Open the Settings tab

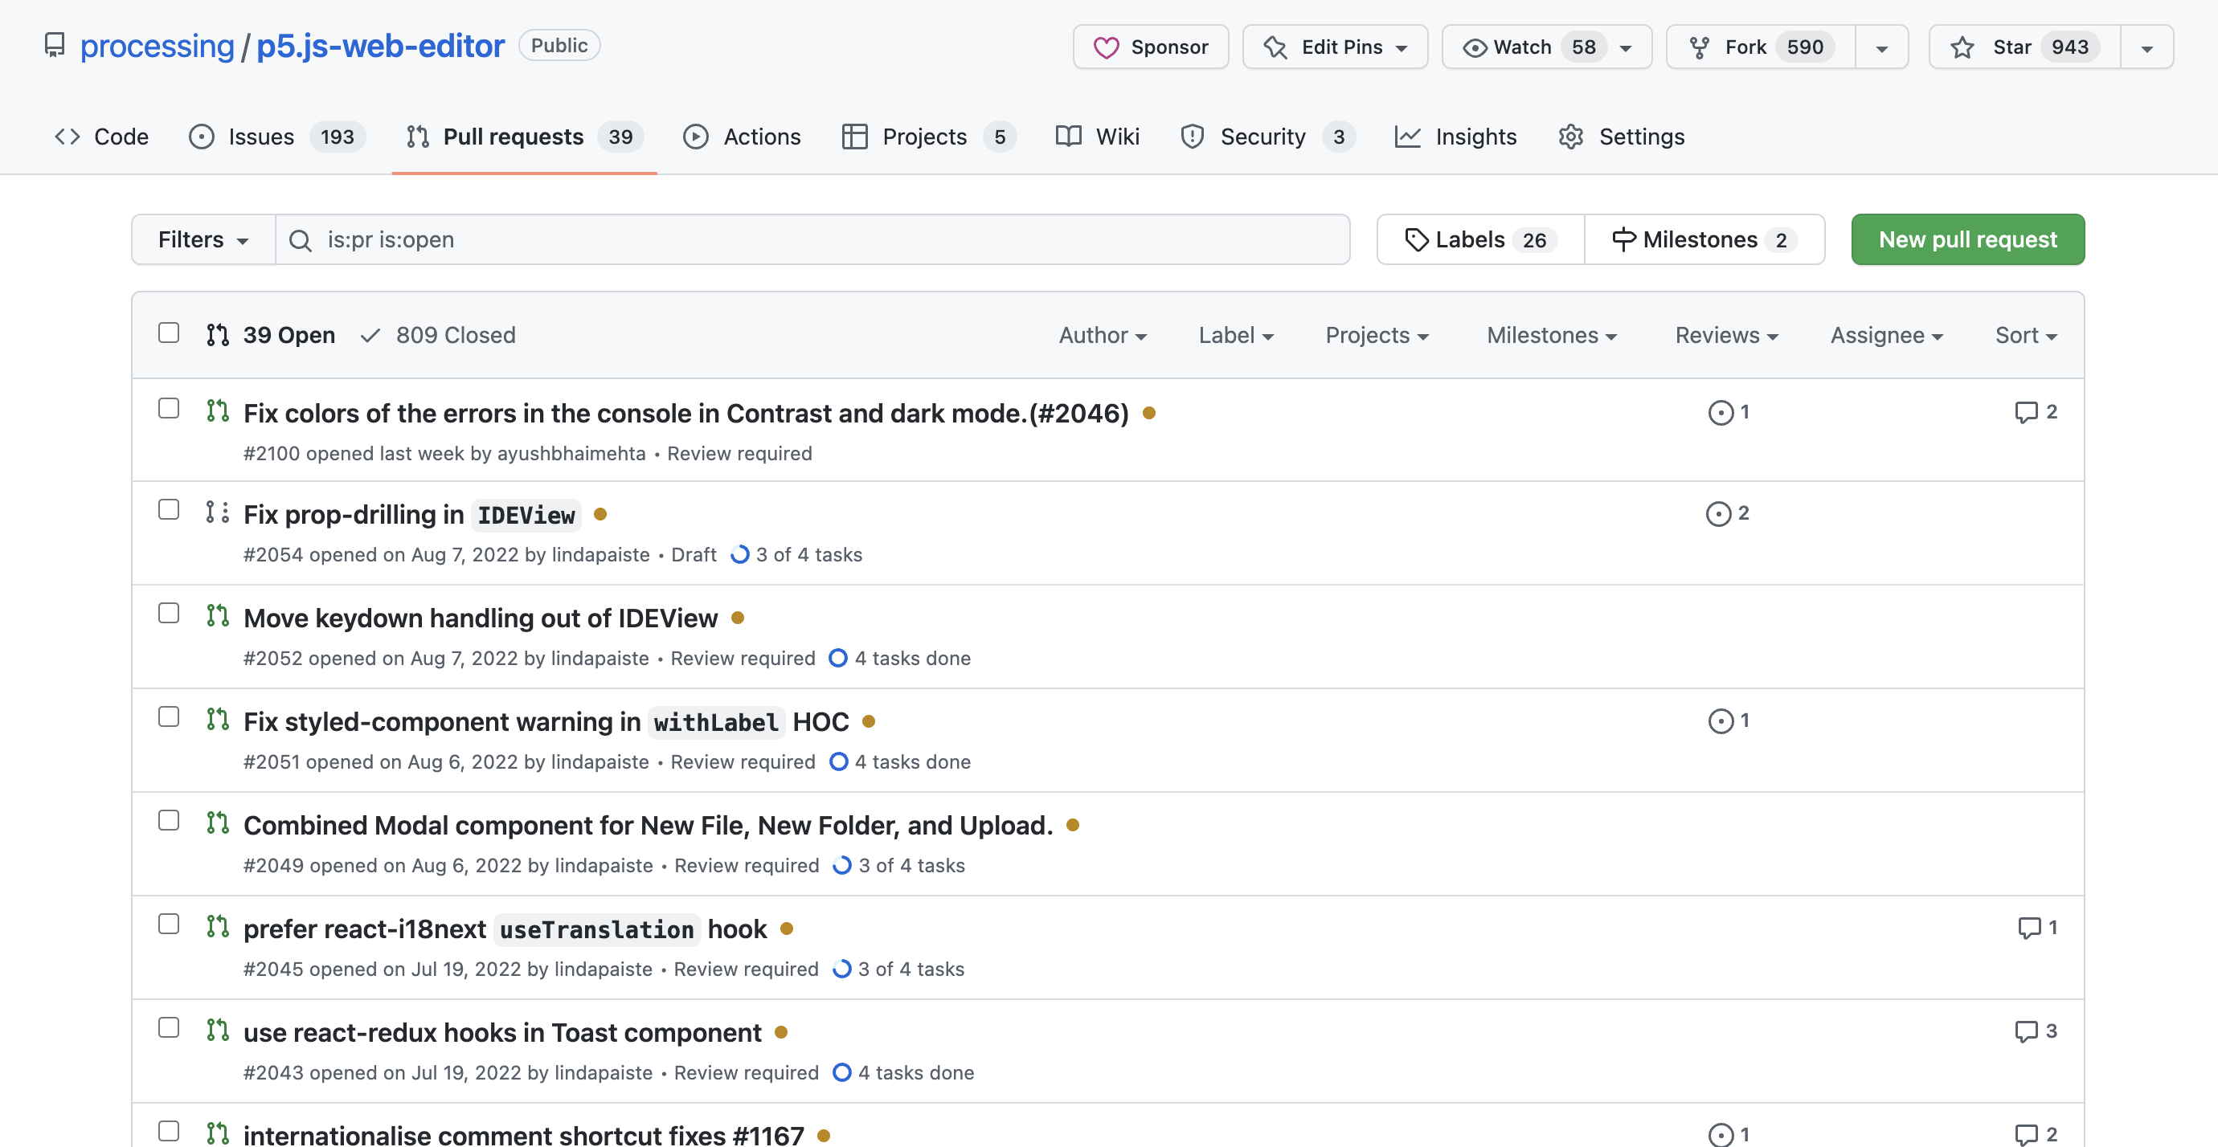point(1622,137)
